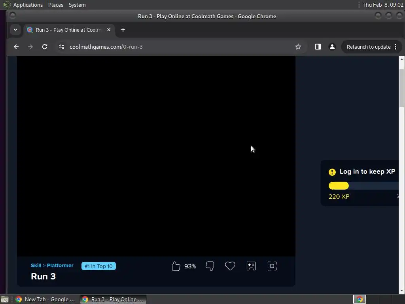
Task: Click the Run 3 game title
Action: (43, 276)
